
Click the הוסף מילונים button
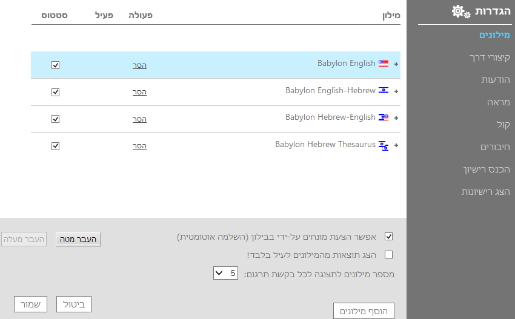(364, 311)
